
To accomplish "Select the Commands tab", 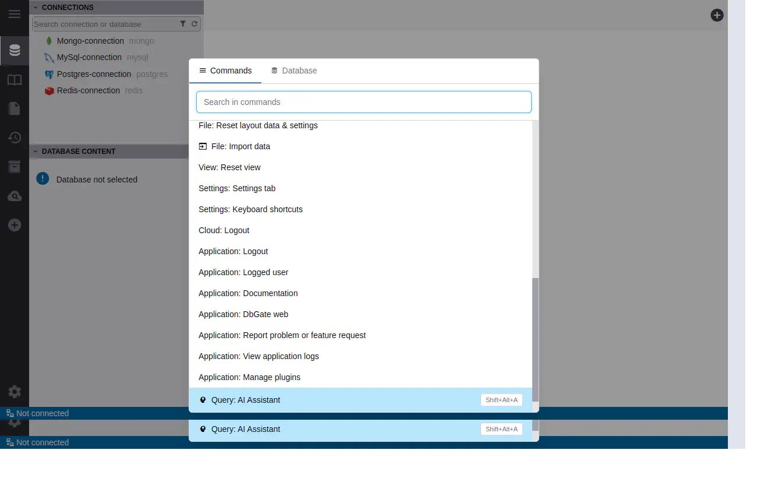I will click(225, 71).
